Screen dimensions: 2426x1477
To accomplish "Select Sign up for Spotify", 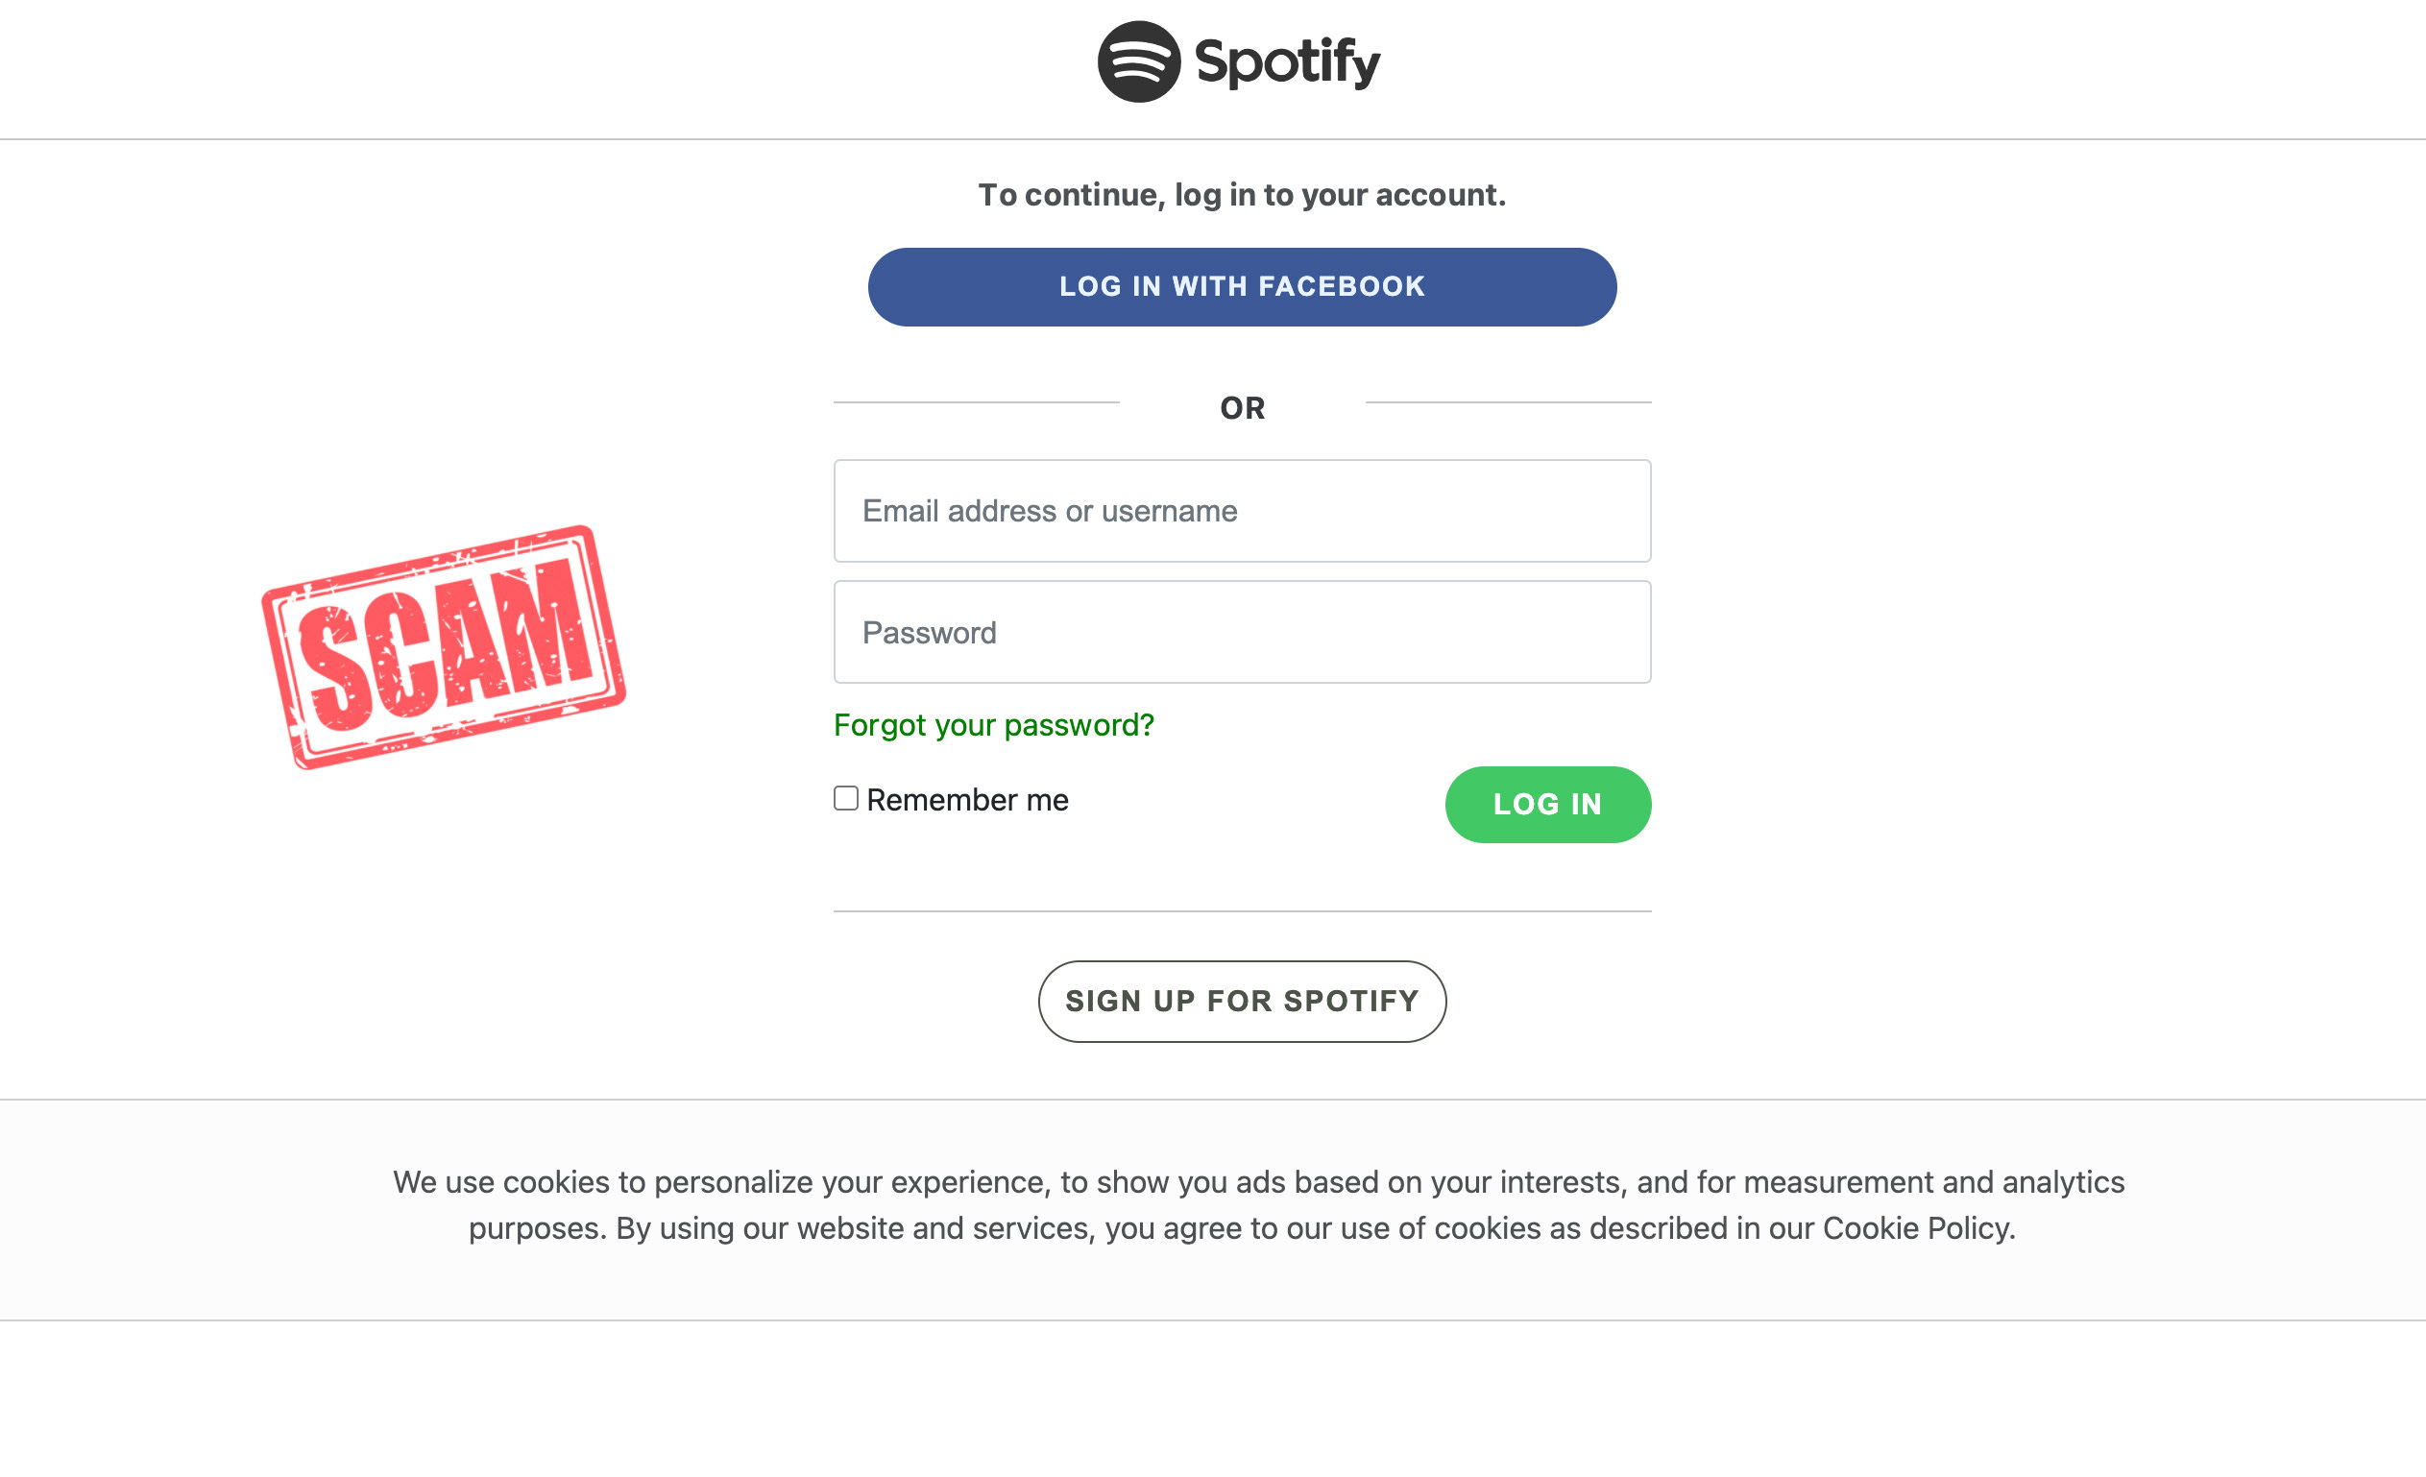I will click(1242, 1002).
